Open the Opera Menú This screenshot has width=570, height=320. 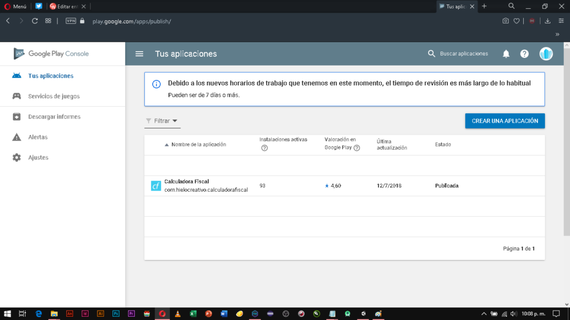[x=15, y=7]
